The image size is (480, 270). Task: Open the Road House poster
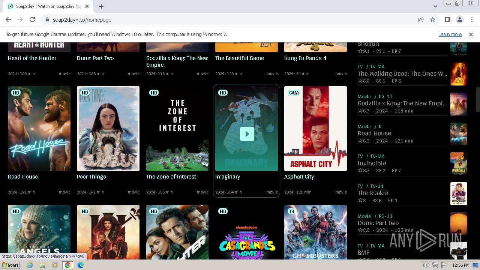click(x=39, y=129)
